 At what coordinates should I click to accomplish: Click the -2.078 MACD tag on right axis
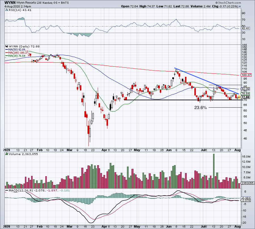pyautogui.click(x=245, y=200)
